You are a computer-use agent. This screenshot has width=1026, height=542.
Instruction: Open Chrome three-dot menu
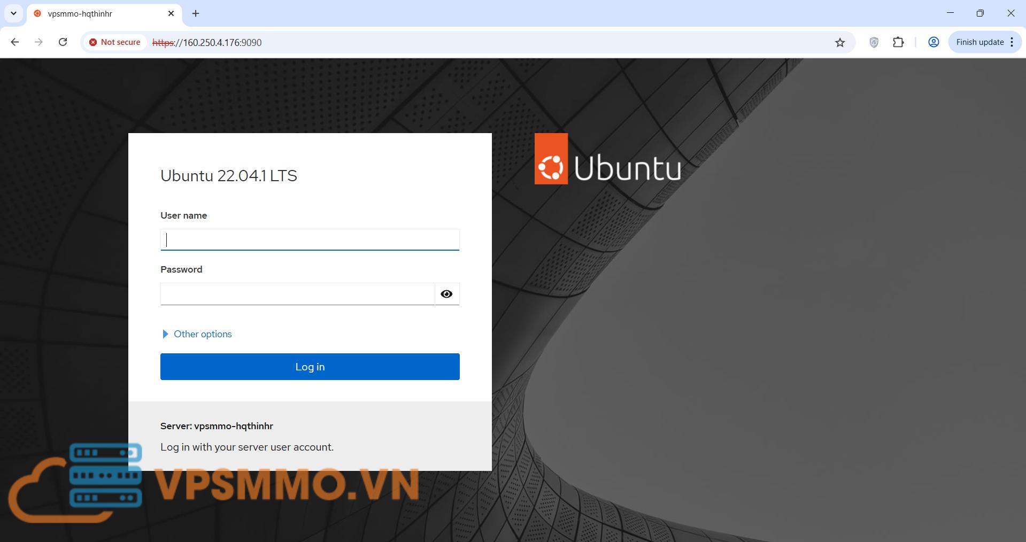click(x=1012, y=42)
